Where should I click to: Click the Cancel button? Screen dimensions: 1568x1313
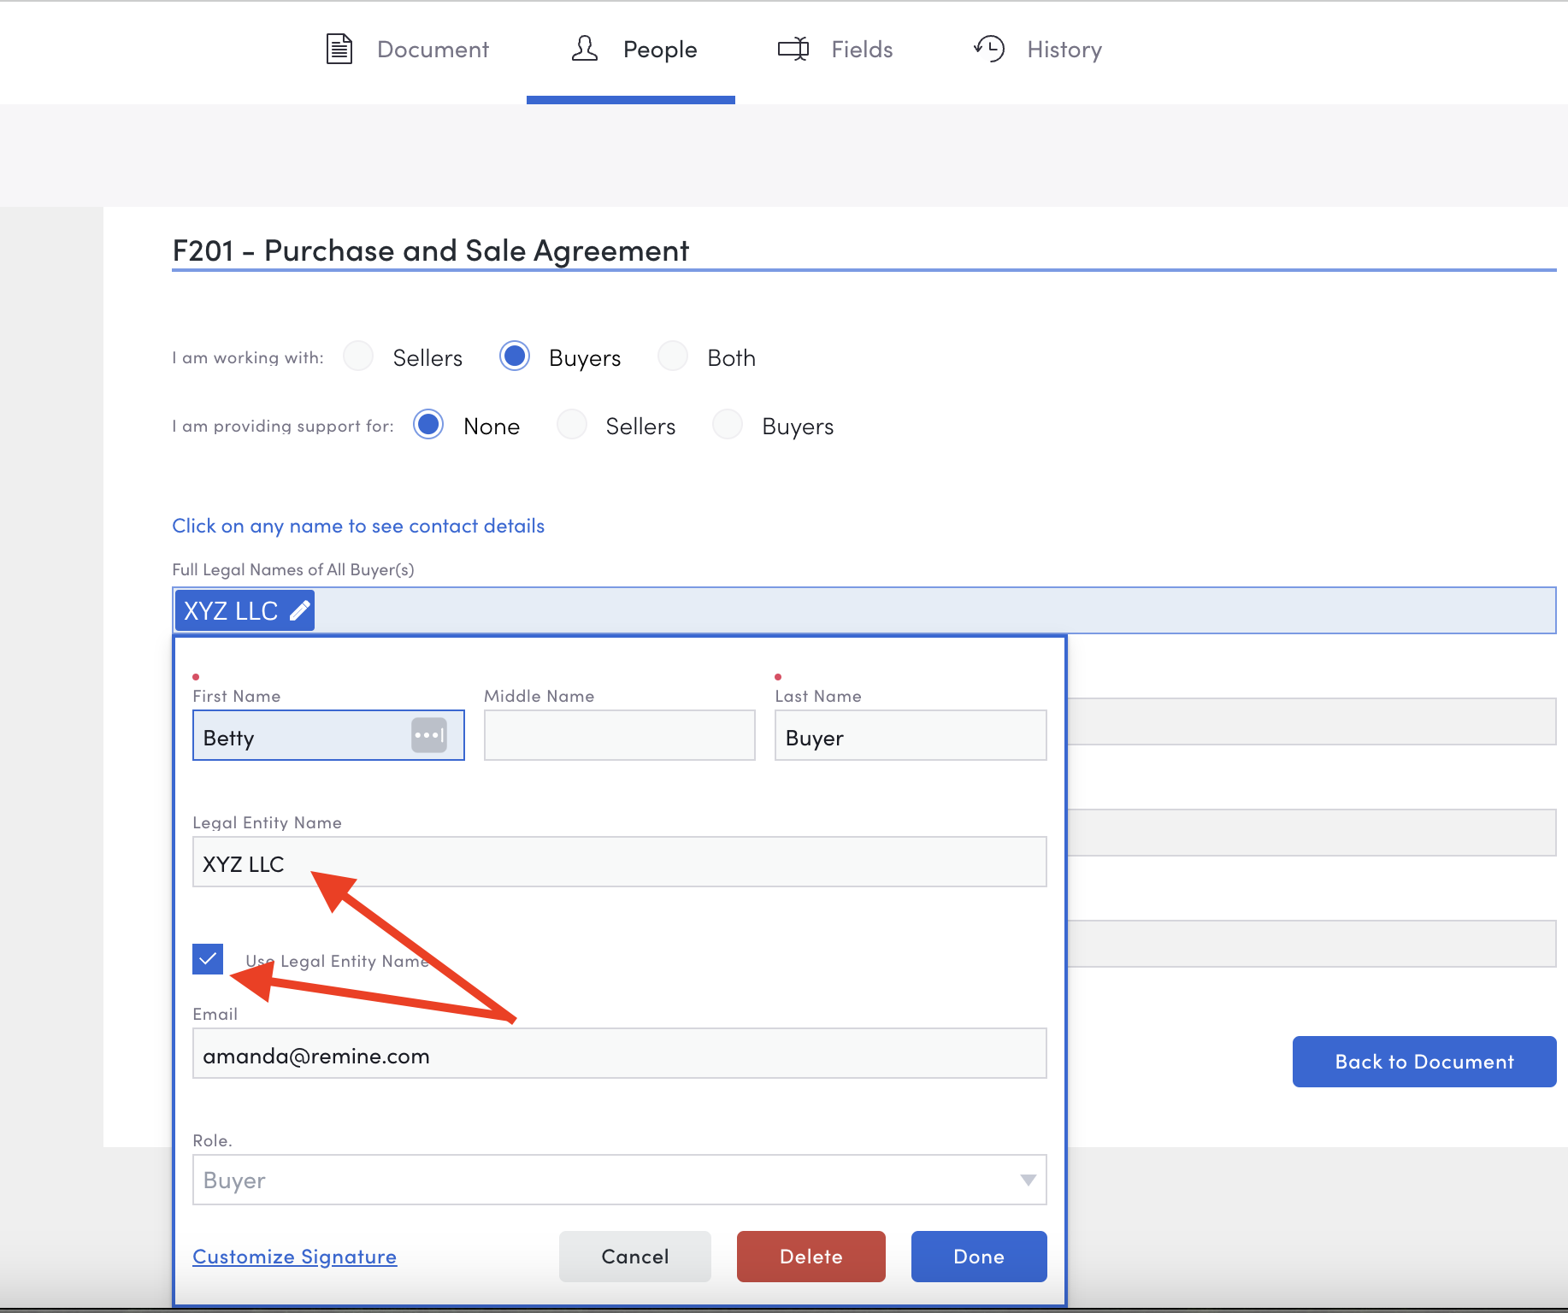(x=635, y=1257)
